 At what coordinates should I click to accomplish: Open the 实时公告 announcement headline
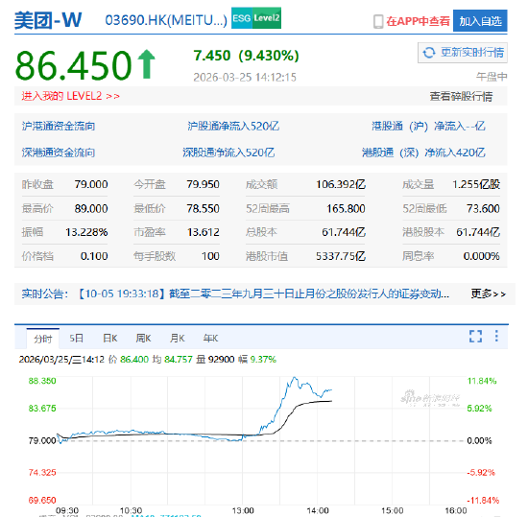click(x=264, y=294)
